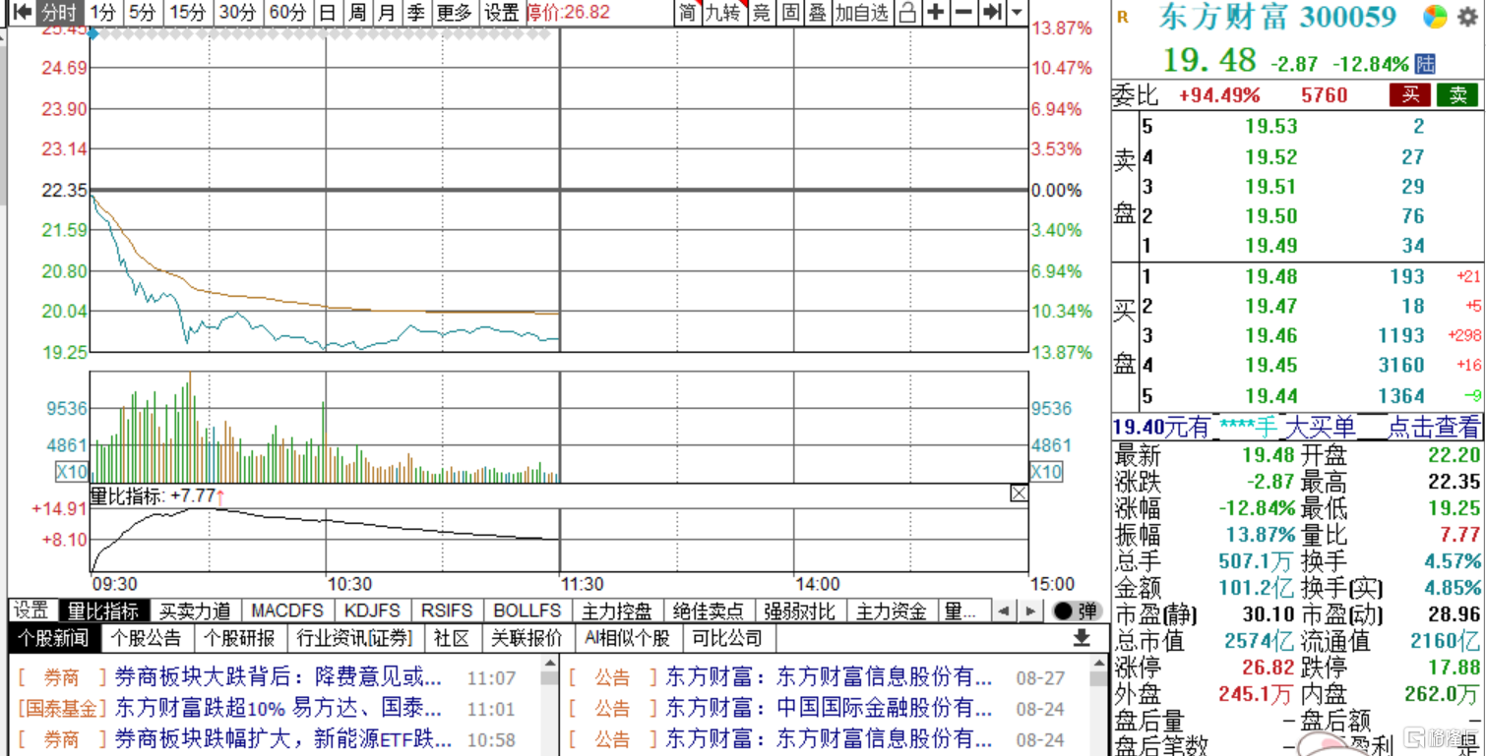Switch chart to 15分 period
This screenshot has height=756, width=1486.
tap(187, 13)
